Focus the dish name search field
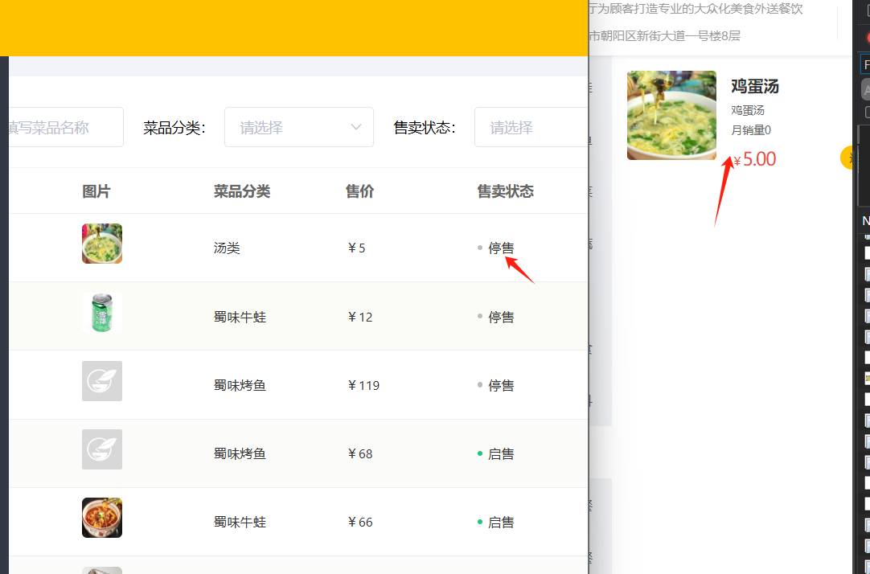 (66, 127)
